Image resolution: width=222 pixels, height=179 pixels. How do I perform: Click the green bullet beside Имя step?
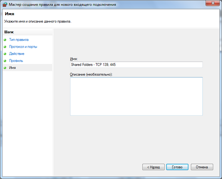tap(5, 68)
